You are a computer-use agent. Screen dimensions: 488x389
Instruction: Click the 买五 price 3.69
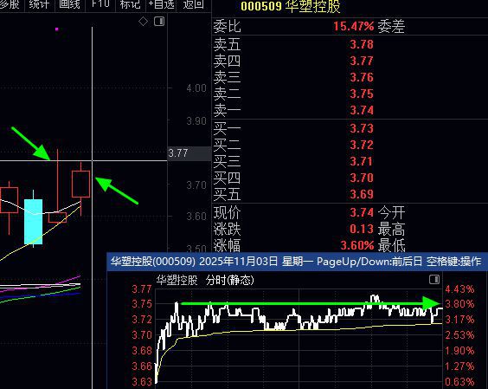pos(362,194)
